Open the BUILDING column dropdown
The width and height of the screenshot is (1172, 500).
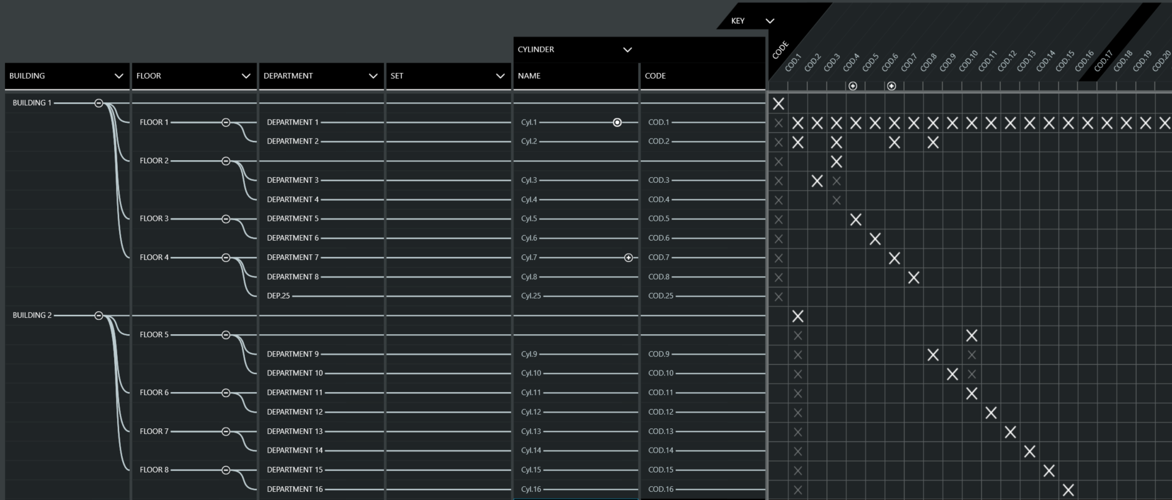click(118, 76)
